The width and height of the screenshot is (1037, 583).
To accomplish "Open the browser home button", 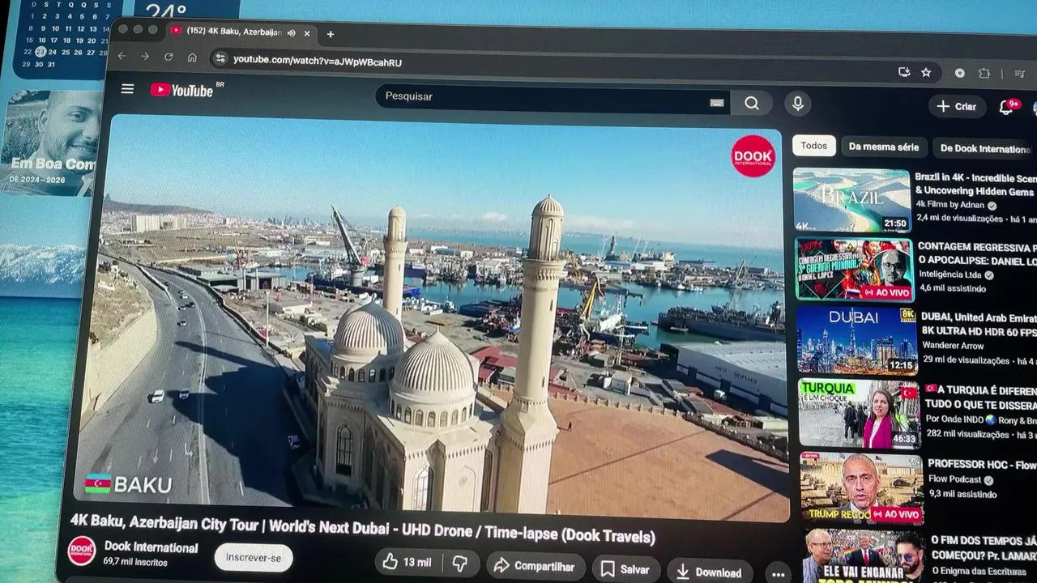I will coord(192,57).
